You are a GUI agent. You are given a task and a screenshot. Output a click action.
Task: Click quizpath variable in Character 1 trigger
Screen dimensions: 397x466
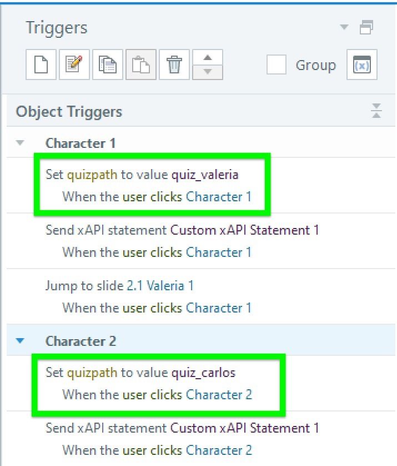92,175
